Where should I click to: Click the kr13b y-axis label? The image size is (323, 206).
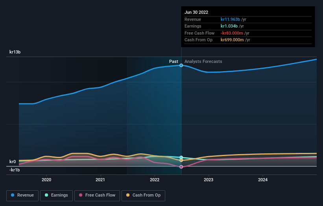click(15, 52)
